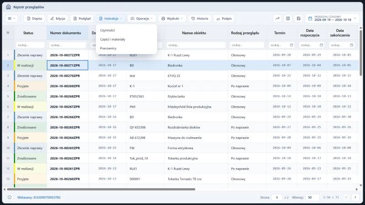Click the # column header
Viewport: 365px width, 205px height.
(8, 33)
